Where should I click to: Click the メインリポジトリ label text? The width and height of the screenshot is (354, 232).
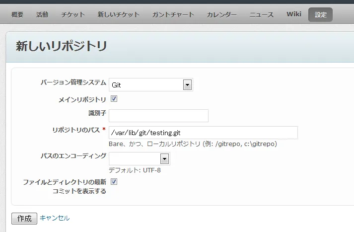(82, 99)
